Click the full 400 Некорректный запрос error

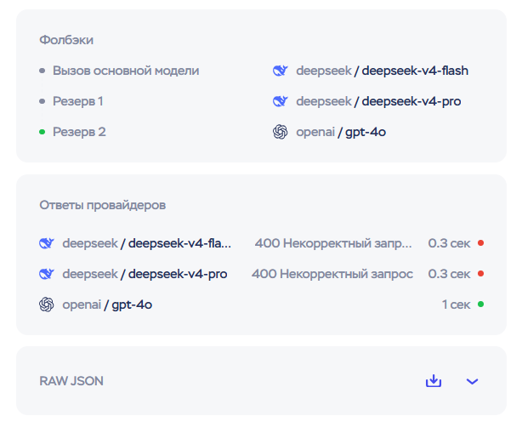pyautogui.click(x=332, y=274)
